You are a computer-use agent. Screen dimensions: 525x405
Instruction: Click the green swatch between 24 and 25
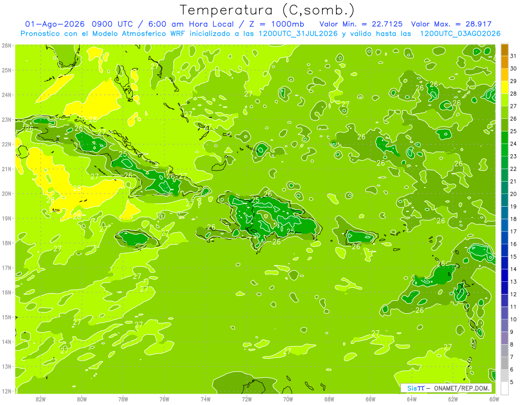(504, 138)
